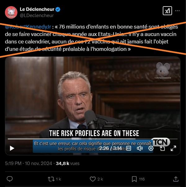186x187 pixels.
Task: Bookmark the post with 116 bookmarks
Action: tap(138, 179)
